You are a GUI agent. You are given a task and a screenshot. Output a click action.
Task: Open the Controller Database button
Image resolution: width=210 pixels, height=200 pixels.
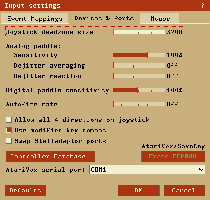50,156
